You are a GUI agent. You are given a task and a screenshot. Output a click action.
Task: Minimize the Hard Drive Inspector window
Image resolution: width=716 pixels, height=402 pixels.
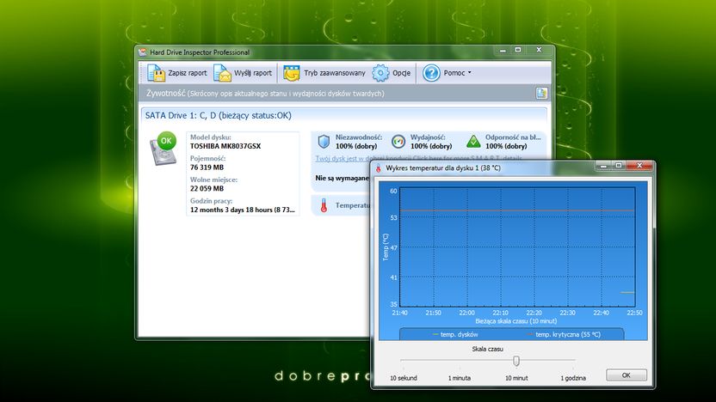click(503, 50)
